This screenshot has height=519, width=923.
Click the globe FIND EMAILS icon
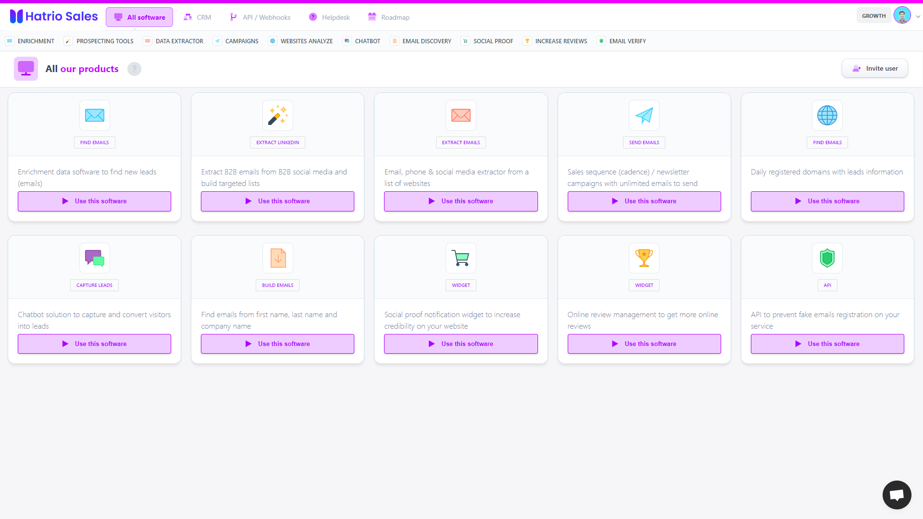click(827, 115)
